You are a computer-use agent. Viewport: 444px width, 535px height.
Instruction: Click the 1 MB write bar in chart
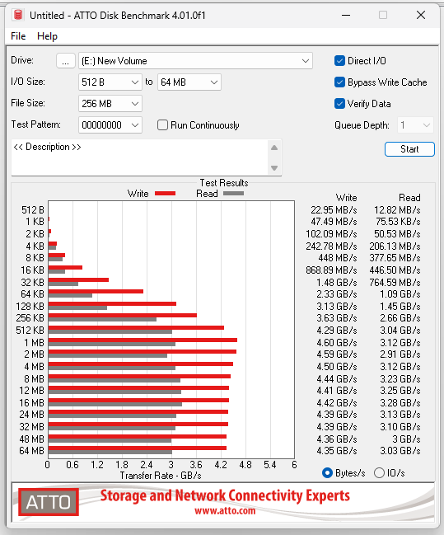pos(143,340)
